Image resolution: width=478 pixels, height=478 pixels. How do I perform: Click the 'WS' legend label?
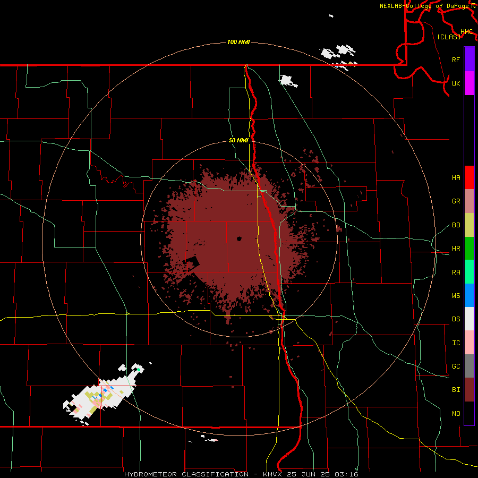[x=456, y=296]
